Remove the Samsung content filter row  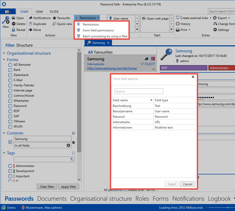(74, 142)
